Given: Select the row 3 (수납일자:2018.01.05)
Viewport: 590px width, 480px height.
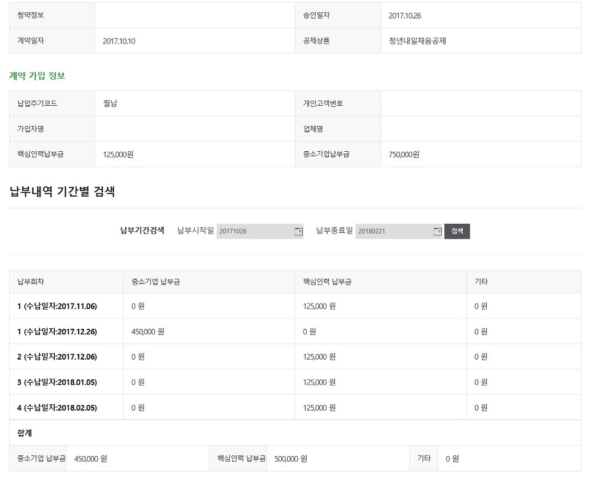Looking at the screenshot, I should 295,382.
